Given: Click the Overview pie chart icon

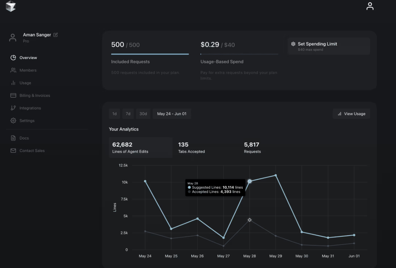Looking at the screenshot, I should [x=13, y=58].
